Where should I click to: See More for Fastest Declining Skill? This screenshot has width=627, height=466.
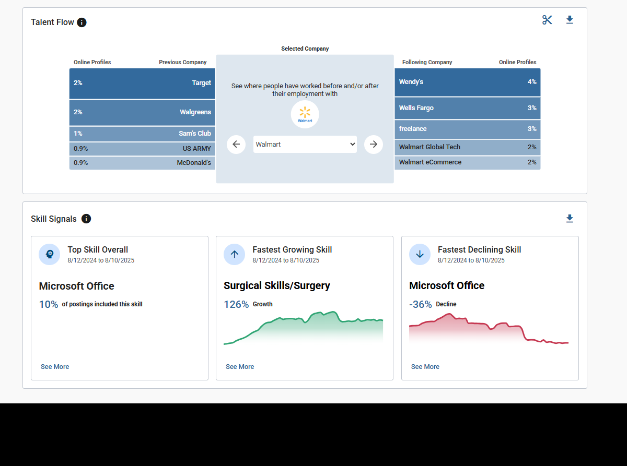click(x=425, y=367)
